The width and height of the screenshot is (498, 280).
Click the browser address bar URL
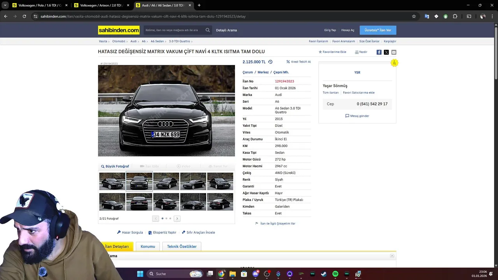[143, 16]
